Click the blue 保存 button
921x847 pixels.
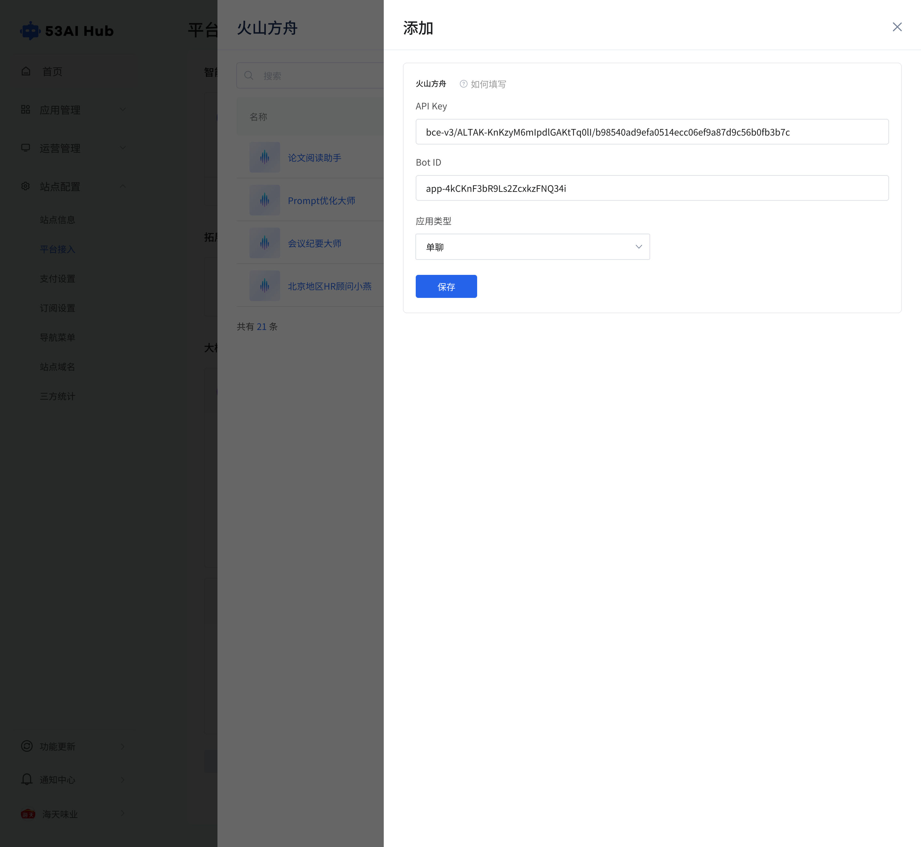click(x=446, y=286)
